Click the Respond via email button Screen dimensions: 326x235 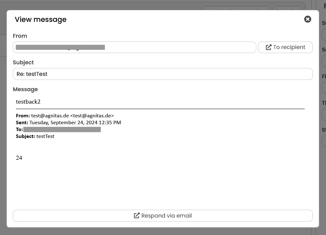coord(163,216)
